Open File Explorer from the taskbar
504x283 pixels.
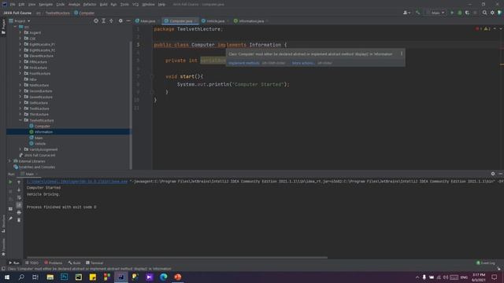pos(50,277)
